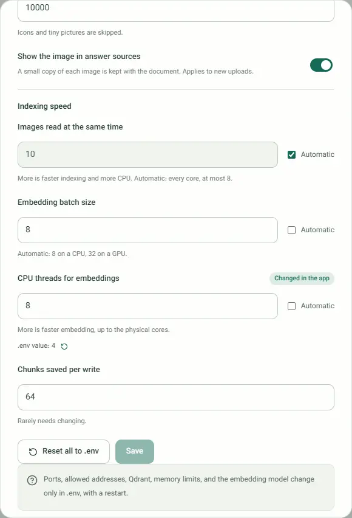Click the Embedding batch size label
Viewport: 352px width, 518px height.
(56, 202)
